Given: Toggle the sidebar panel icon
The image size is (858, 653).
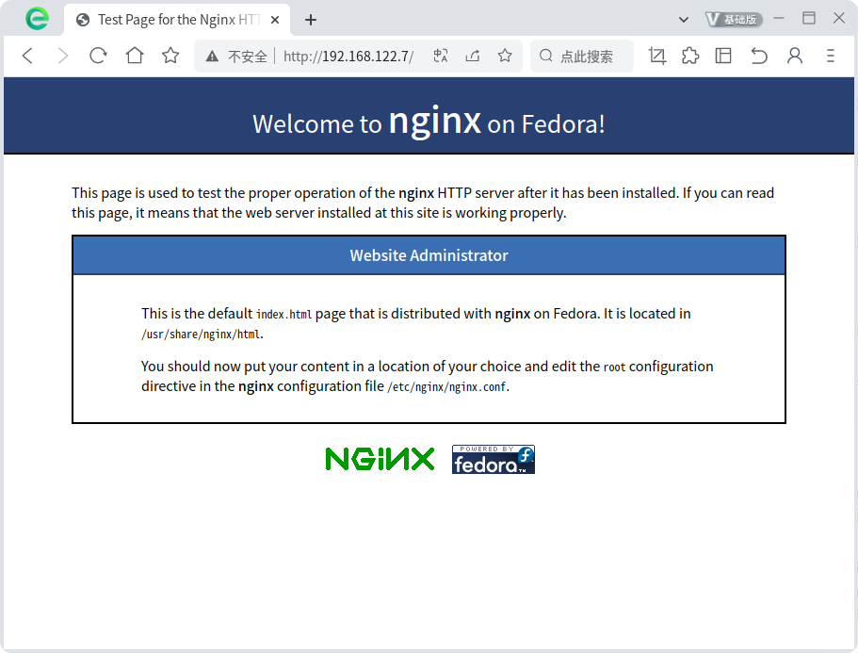Looking at the screenshot, I should 723,57.
